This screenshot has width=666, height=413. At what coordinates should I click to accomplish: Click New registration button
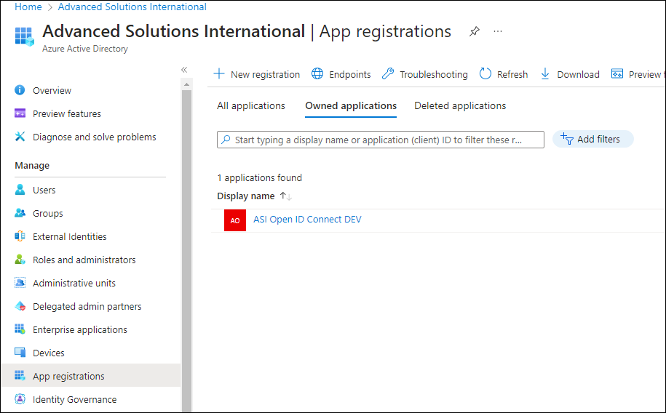[x=256, y=74]
